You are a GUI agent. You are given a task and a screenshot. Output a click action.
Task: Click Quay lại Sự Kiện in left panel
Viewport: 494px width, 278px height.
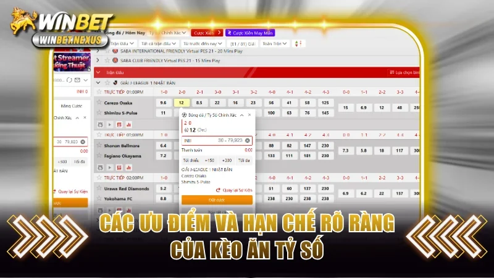pos(70,192)
